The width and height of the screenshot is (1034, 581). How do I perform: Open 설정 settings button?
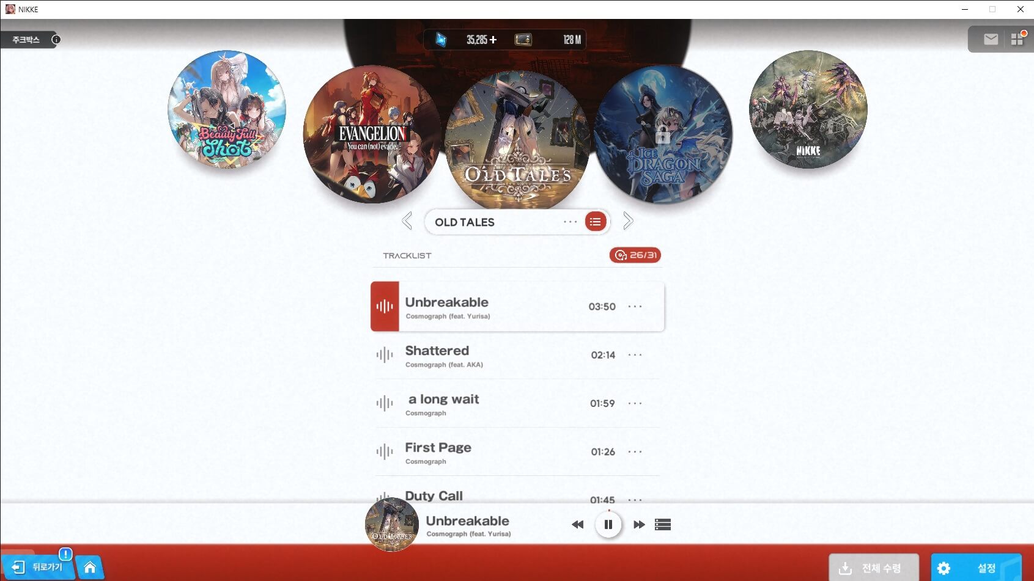coord(977,568)
